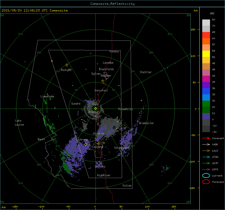Click the yellow radar-site diamond at Olds-Didsbury
This screenshot has width=225, height=210.
95,109
